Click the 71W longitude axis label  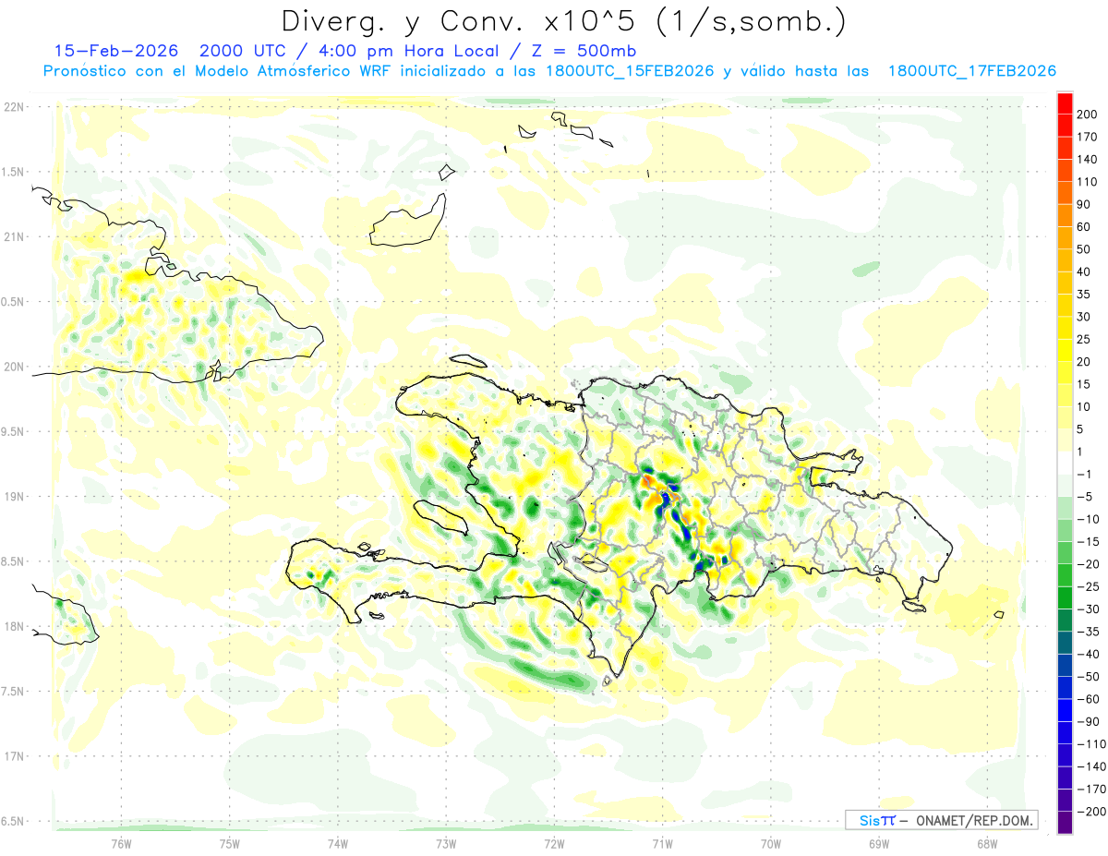662,844
